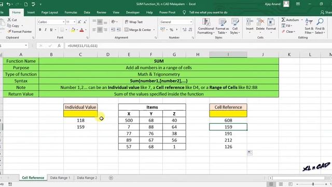Switch to Page Break Preview in status bar
The width and height of the screenshot is (332, 187).
coord(290,184)
